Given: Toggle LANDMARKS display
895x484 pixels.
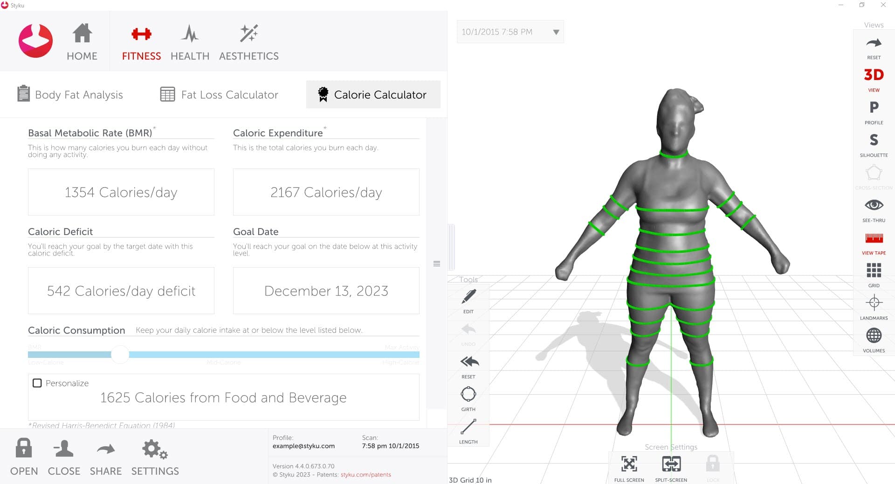Looking at the screenshot, I should pos(874,308).
